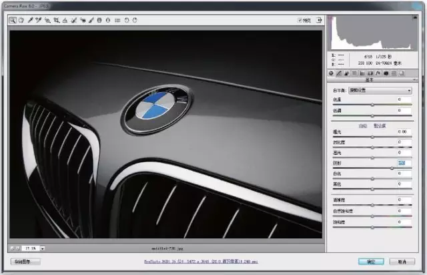Select the Hand tool
This screenshot has width=427, height=275.
click(x=21, y=20)
